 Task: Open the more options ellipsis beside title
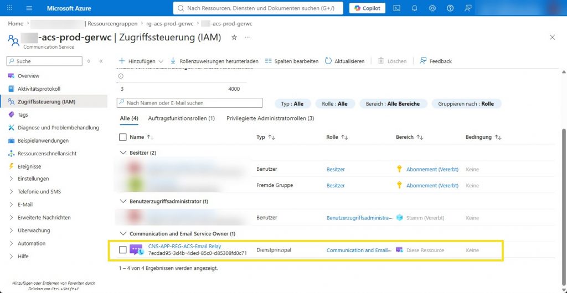pos(247,37)
